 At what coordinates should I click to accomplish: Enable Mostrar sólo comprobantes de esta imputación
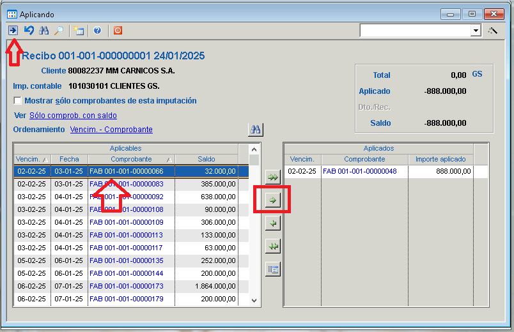pos(18,101)
